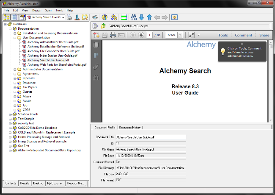Image resolution: width=275 pixels, height=195 pixels.
Task: Click the File Directory field
Action: (x=151, y=168)
